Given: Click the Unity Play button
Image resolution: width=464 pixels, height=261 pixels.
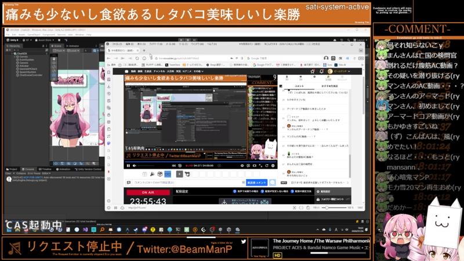Looking at the screenshot, I should tap(181, 39).
